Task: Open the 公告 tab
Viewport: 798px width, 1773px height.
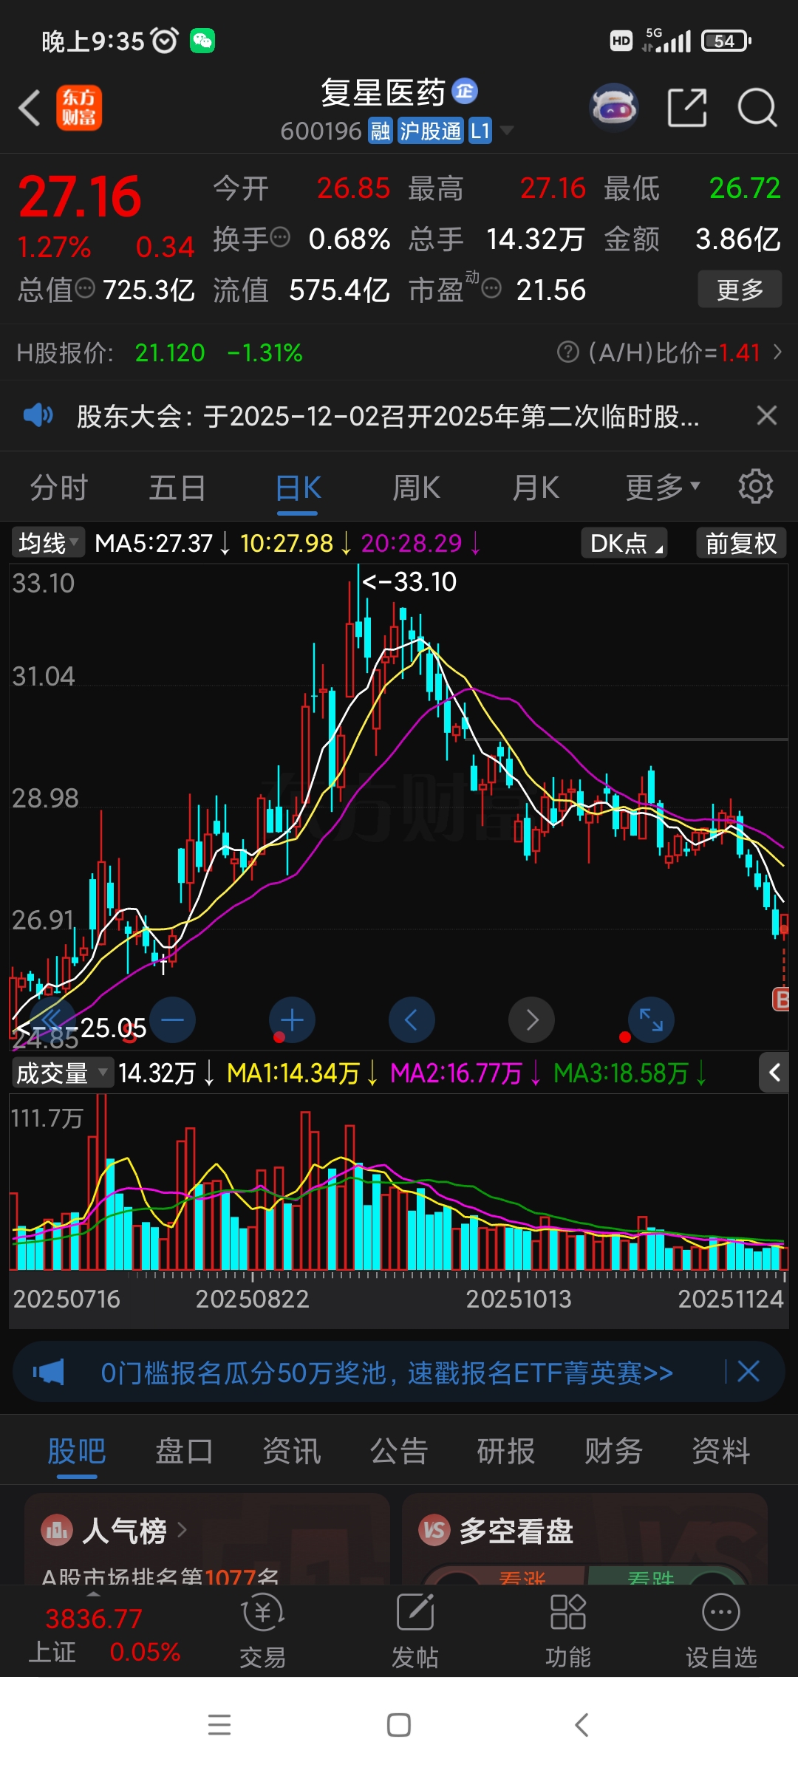Action: pos(399,1452)
